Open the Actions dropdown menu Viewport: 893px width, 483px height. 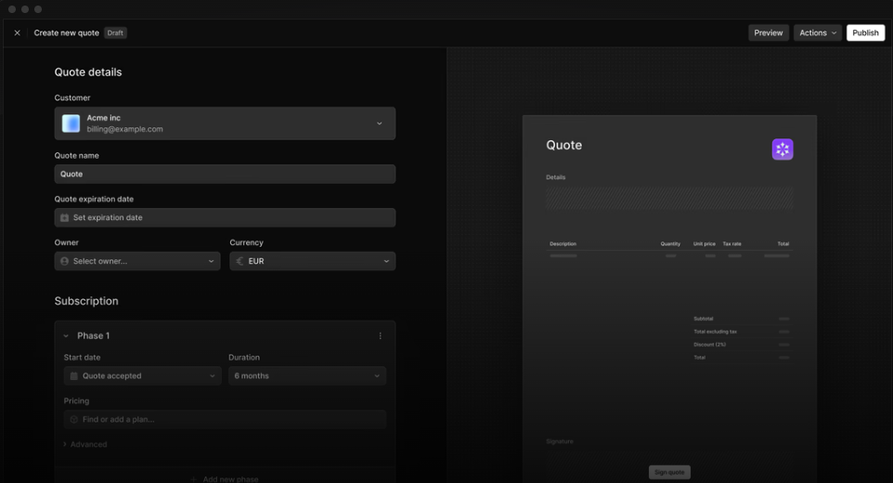coord(817,33)
